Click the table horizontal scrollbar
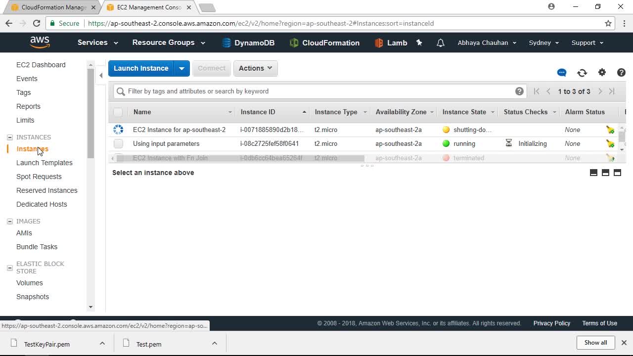 tap(240, 158)
